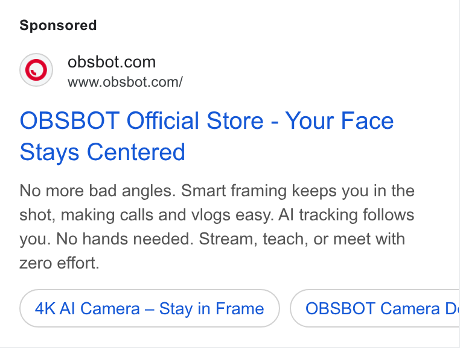Viewport: 460px width, 348px height.
Task: Click the 'No hands needed' description line
Action: click(x=212, y=239)
